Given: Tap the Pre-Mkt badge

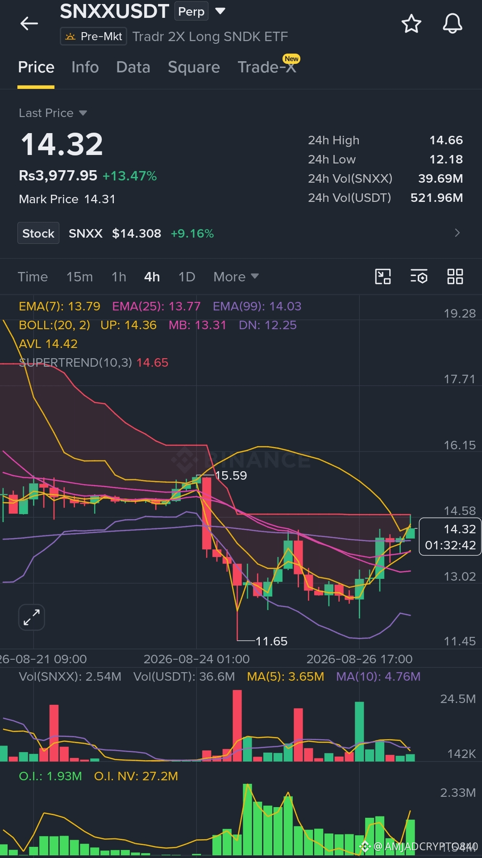Looking at the screenshot, I should coord(94,36).
